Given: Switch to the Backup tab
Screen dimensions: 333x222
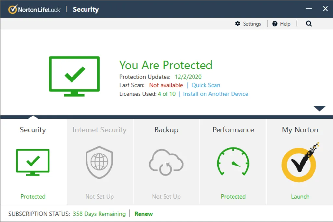Looking at the screenshot, I should (166, 130).
